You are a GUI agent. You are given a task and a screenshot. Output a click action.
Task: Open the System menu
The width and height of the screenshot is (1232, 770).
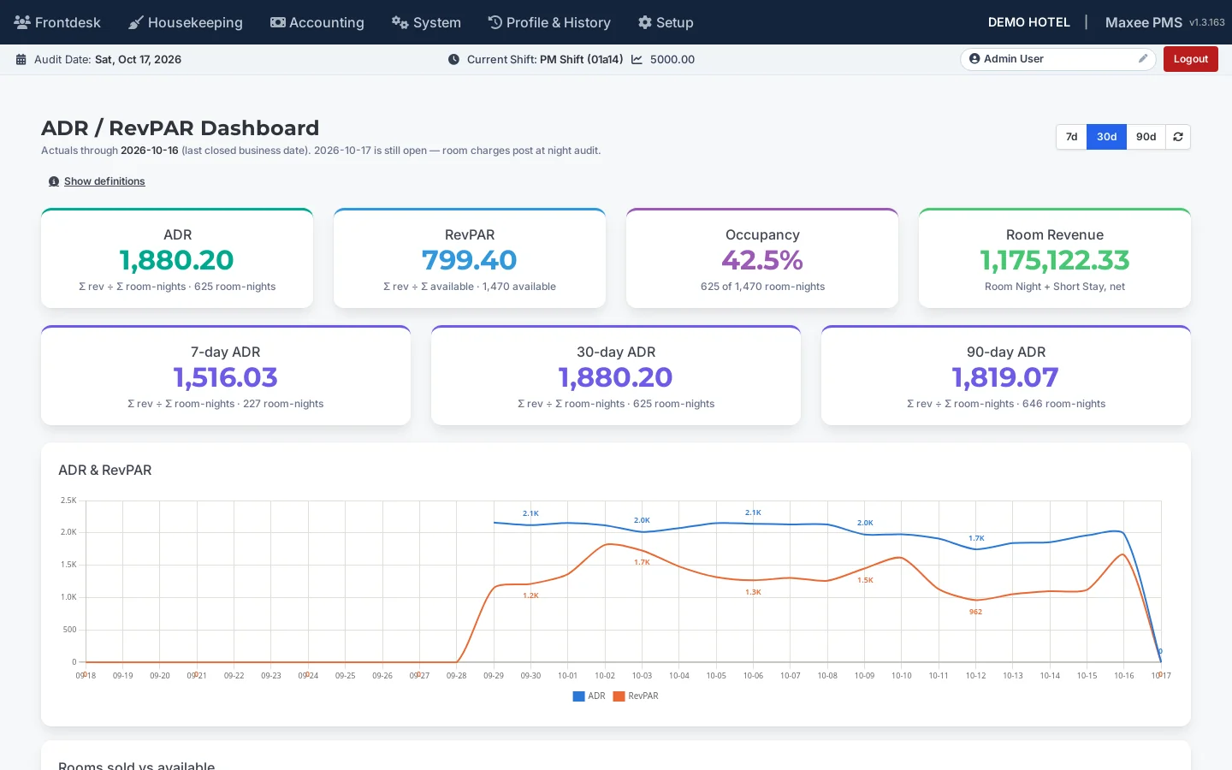tap(426, 22)
